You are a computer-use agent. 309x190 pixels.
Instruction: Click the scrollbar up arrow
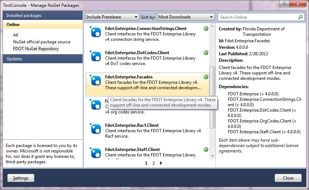point(212,26)
